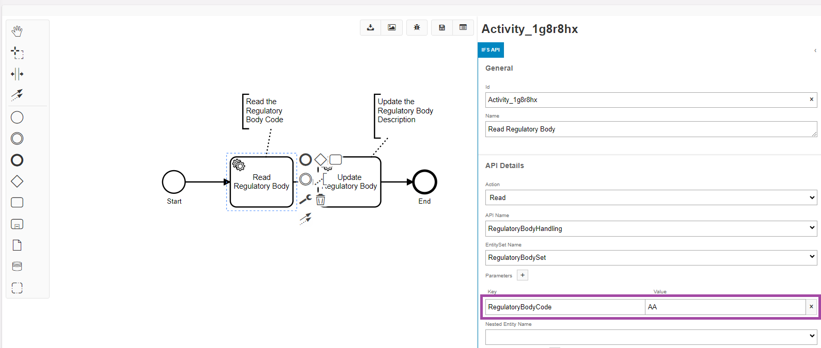Pick the gateway diamond from palette
This screenshot has height=348, width=821.
17,181
